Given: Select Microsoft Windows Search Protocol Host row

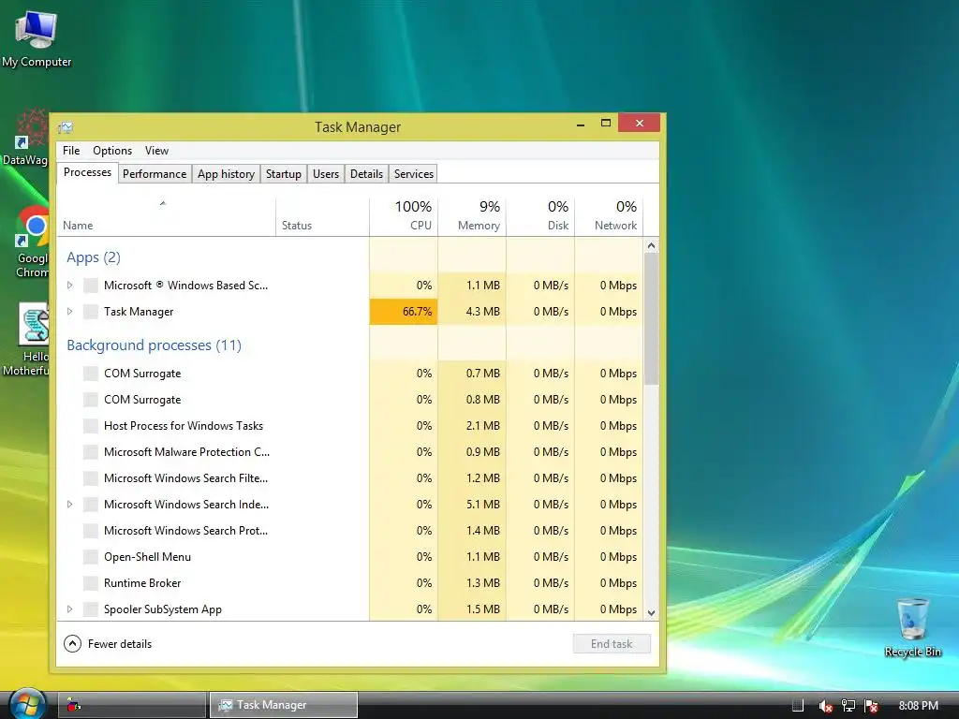Looking at the screenshot, I should (x=350, y=531).
